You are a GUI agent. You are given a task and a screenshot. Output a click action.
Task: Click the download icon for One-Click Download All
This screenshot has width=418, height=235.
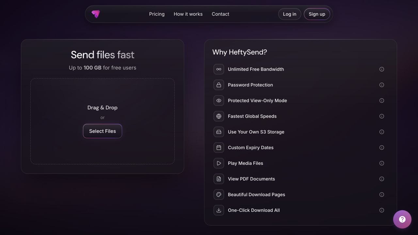[219, 210]
